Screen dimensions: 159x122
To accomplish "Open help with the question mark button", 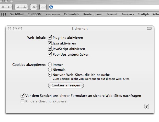I will click(146, 106).
